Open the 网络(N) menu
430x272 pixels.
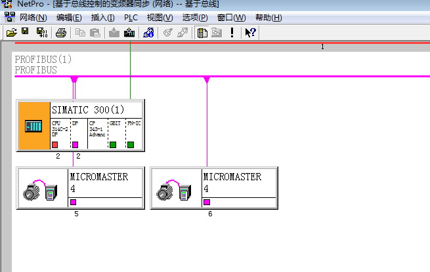point(33,18)
